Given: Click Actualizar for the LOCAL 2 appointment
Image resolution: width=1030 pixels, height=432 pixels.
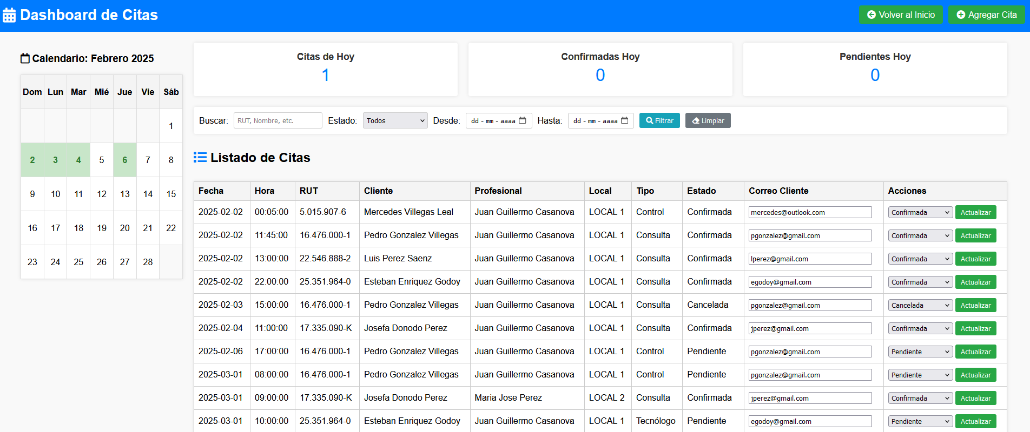Looking at the screenshot, I should 975,398.
